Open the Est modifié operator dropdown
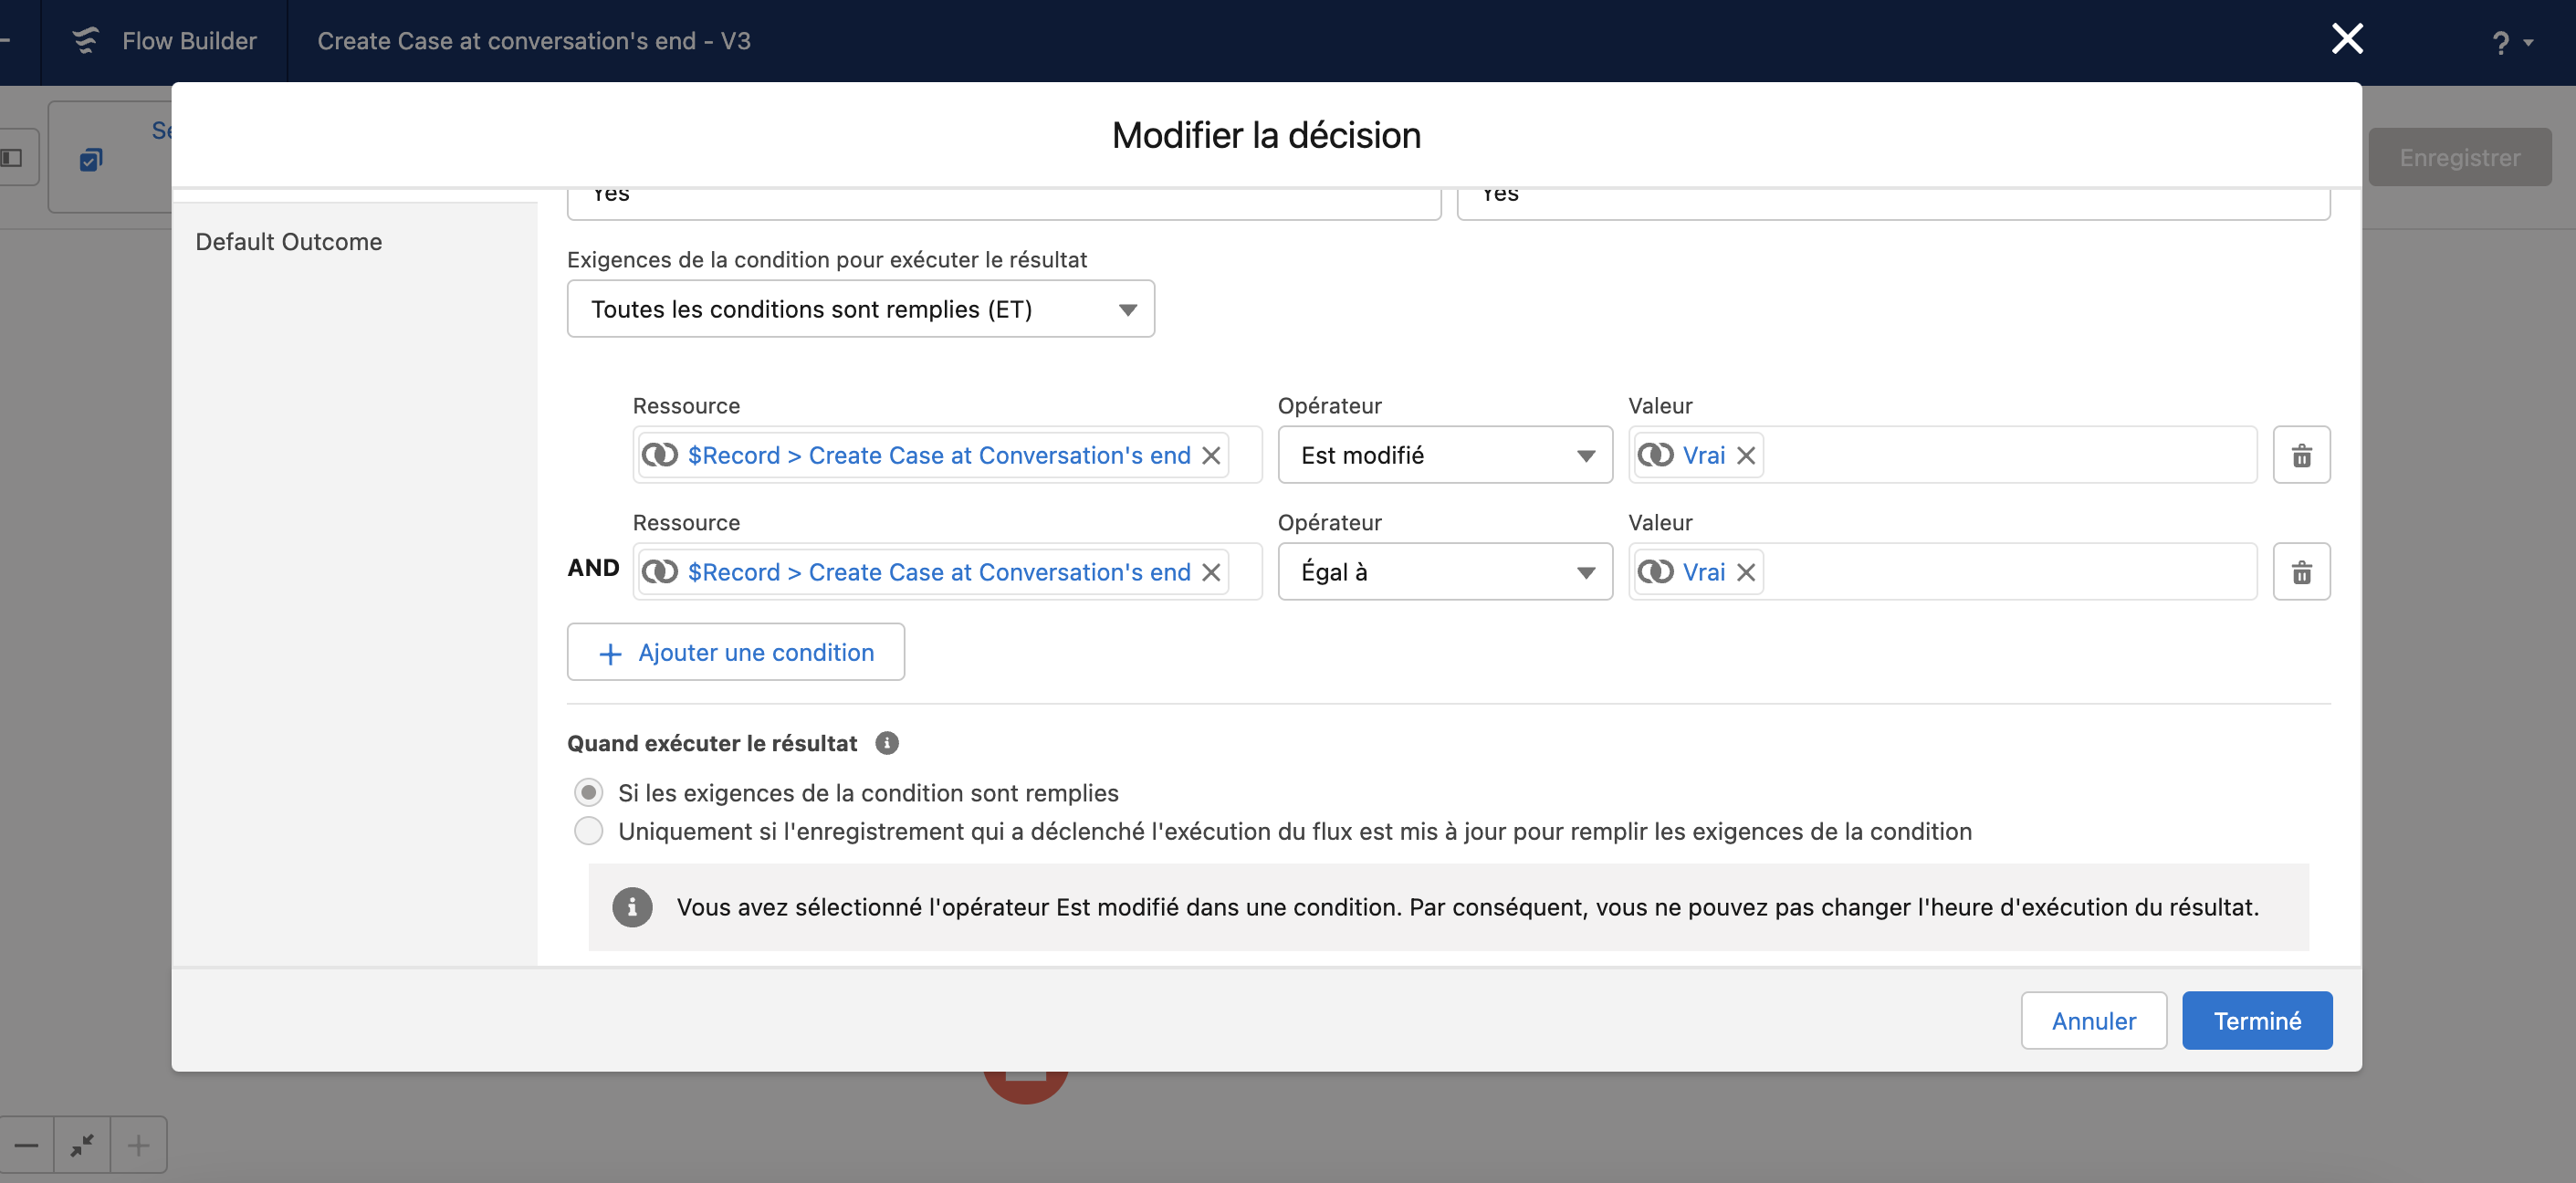This screenshot has width=2576, height=1183. point(1445,455)
